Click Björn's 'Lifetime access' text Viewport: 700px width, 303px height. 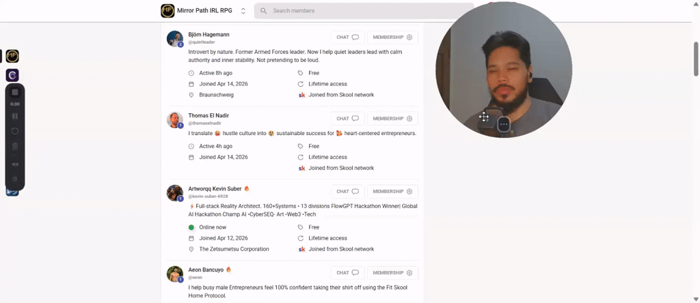click(x=327, y=84)
